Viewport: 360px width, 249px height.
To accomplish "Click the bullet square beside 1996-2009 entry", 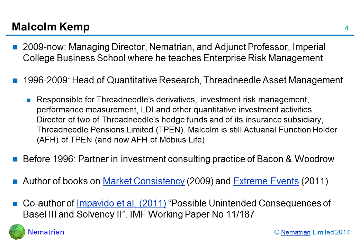I will click(x=16, y=81).
